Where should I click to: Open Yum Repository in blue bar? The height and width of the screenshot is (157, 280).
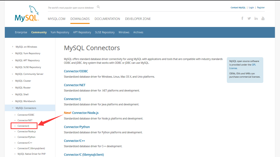tap(60, 32)
